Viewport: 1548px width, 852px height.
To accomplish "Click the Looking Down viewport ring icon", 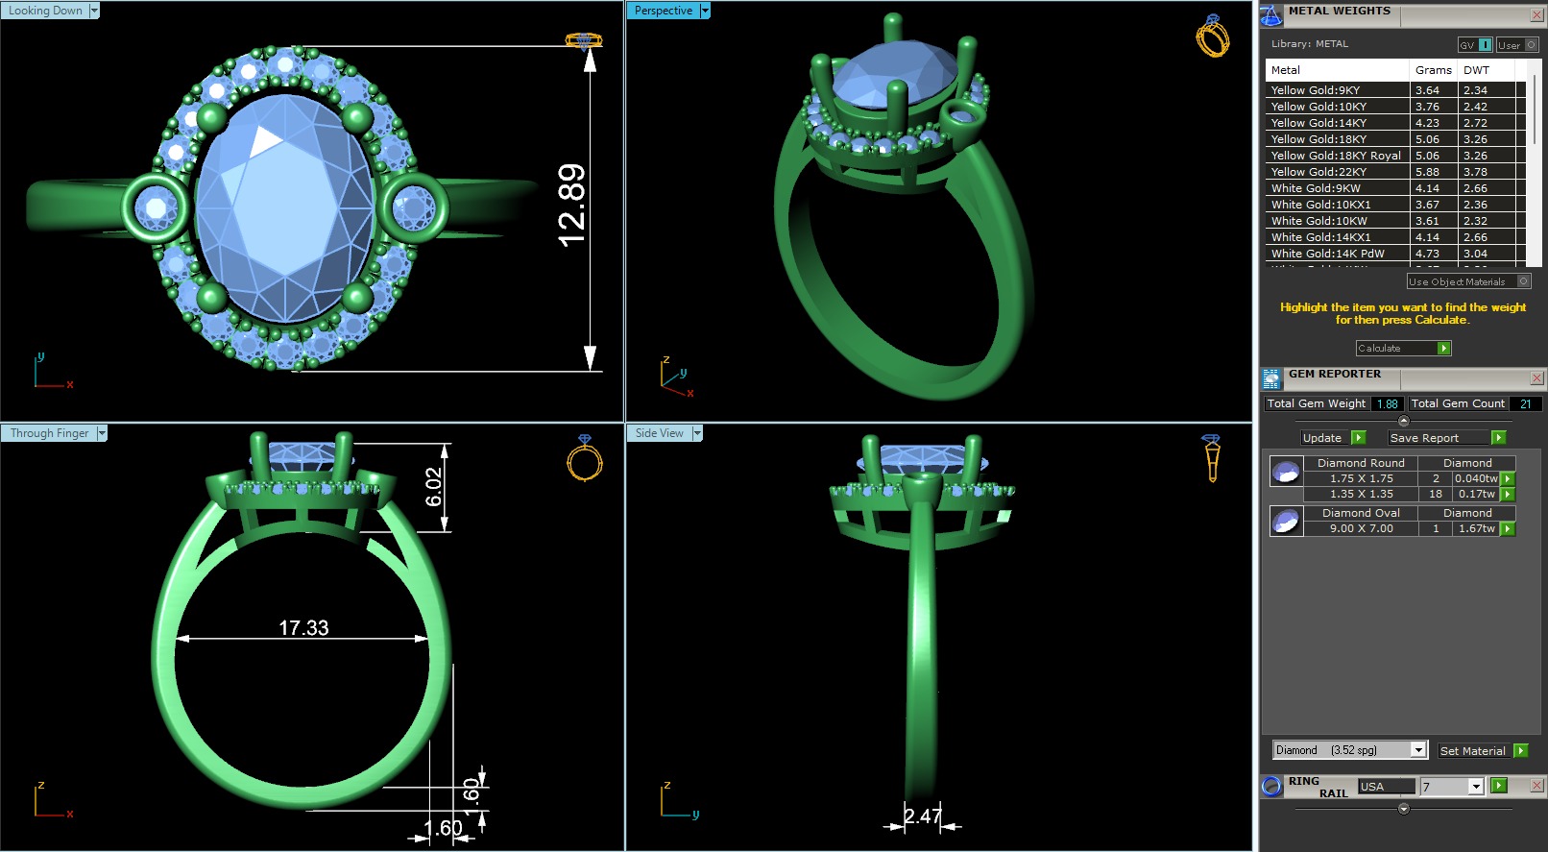I will point(584,40).
